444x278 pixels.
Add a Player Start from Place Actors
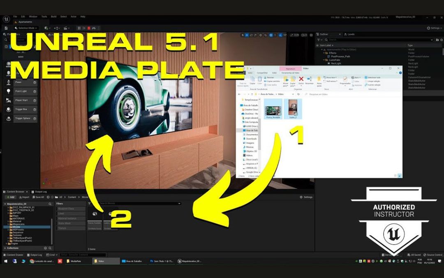(25, 100)
